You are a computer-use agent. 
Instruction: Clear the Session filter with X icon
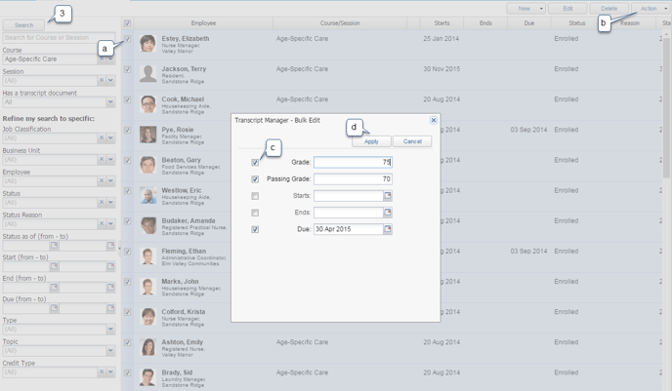tap(102, 80)
